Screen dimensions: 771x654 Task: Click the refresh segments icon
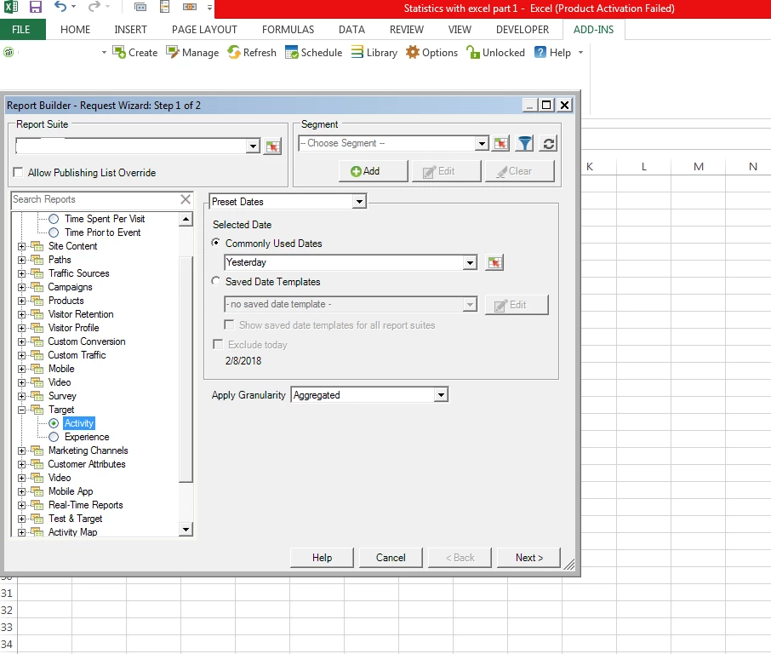click(548, 144)
